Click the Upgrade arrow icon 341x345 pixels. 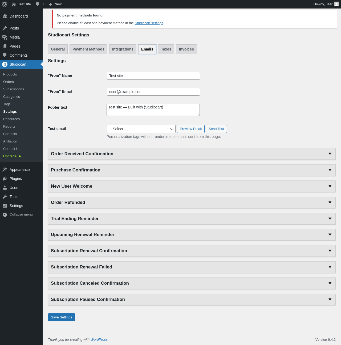click(20, 156)
